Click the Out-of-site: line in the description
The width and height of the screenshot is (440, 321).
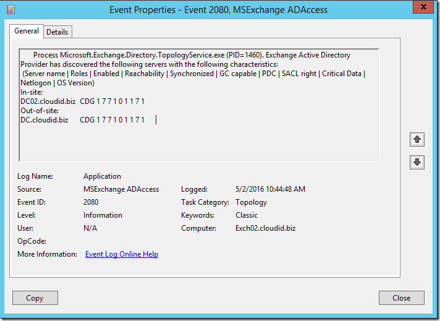pos(40,111)
